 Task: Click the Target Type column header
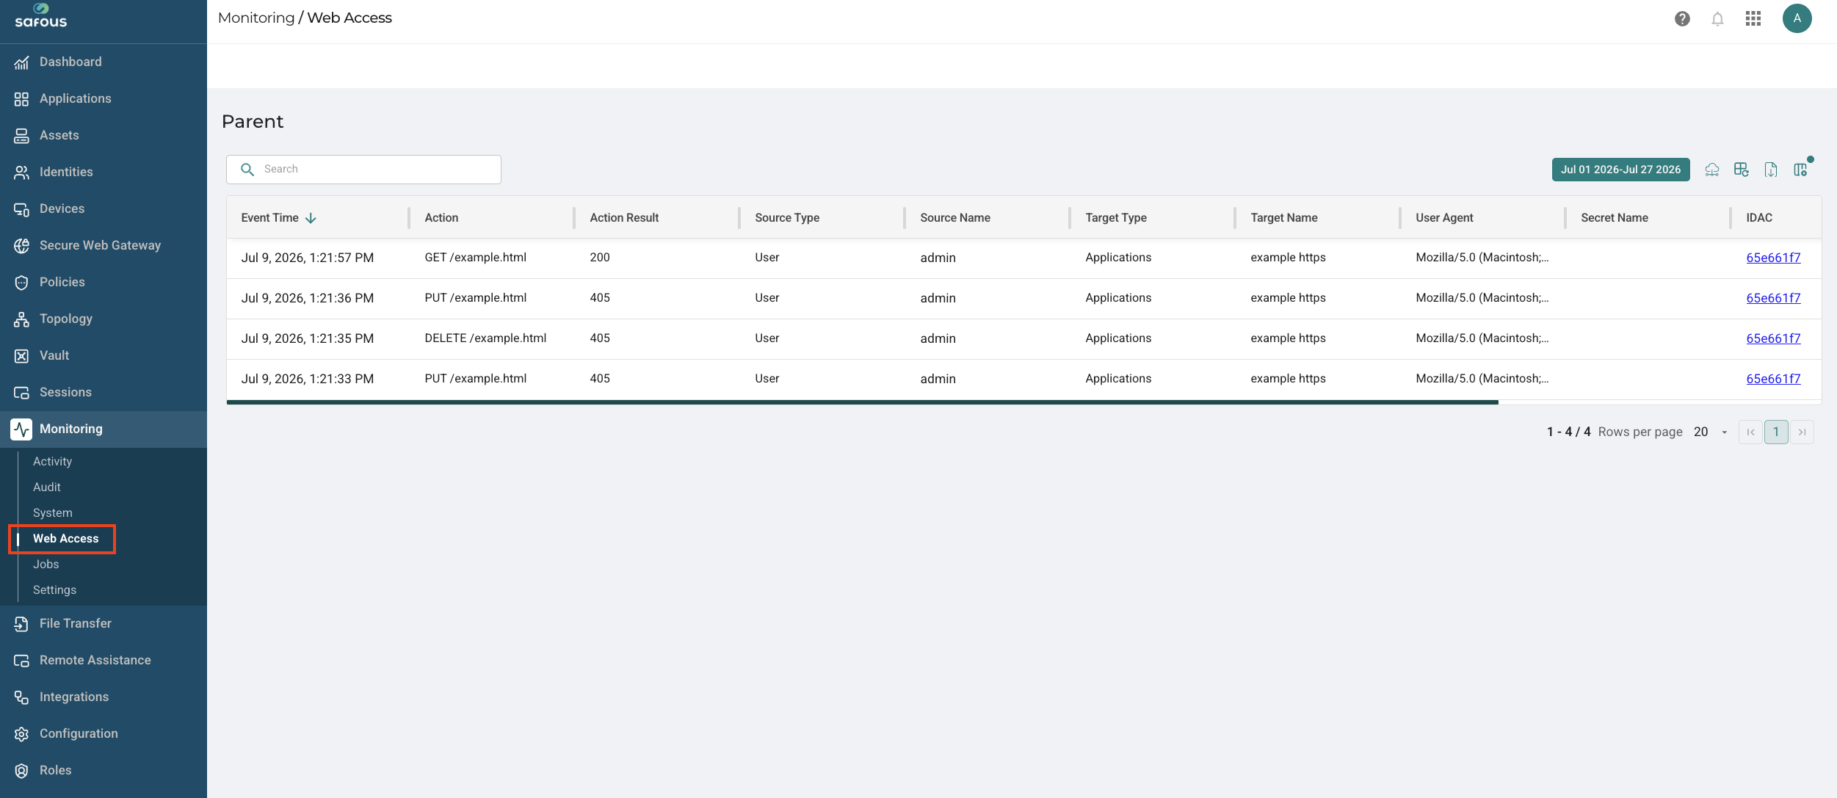1116,218
